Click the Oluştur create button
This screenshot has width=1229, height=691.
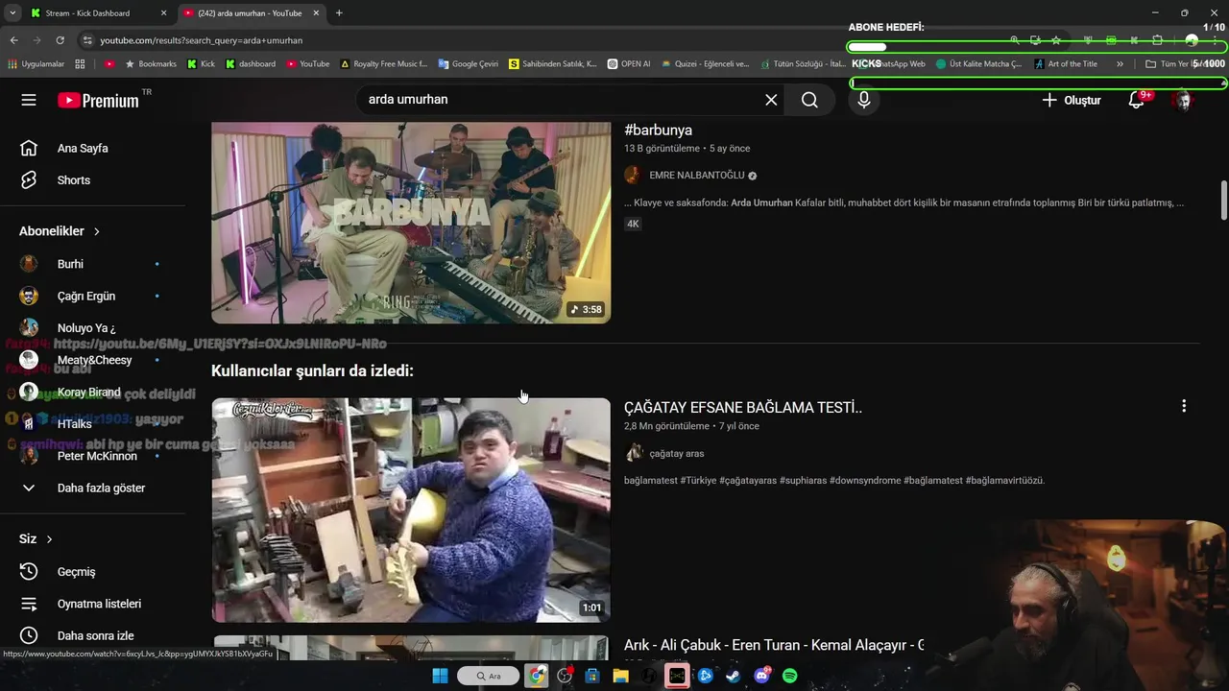(x=1071, y=100)
